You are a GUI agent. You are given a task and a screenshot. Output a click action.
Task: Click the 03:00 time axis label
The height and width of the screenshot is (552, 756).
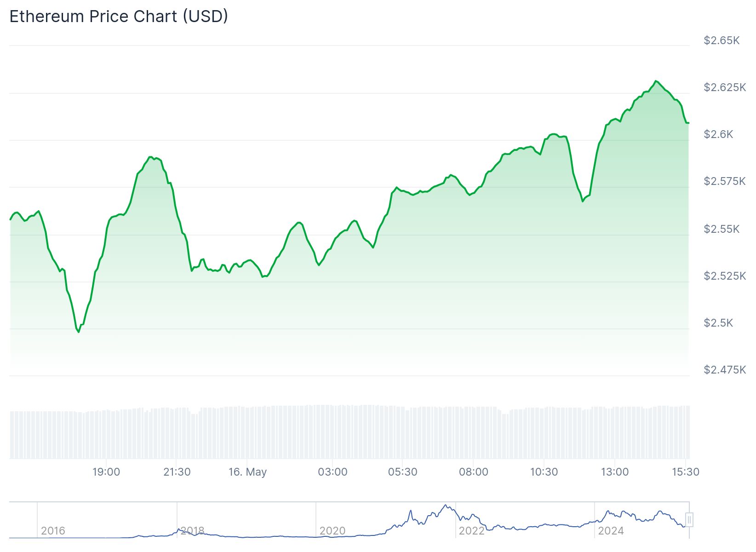click(x=333, y=472)
